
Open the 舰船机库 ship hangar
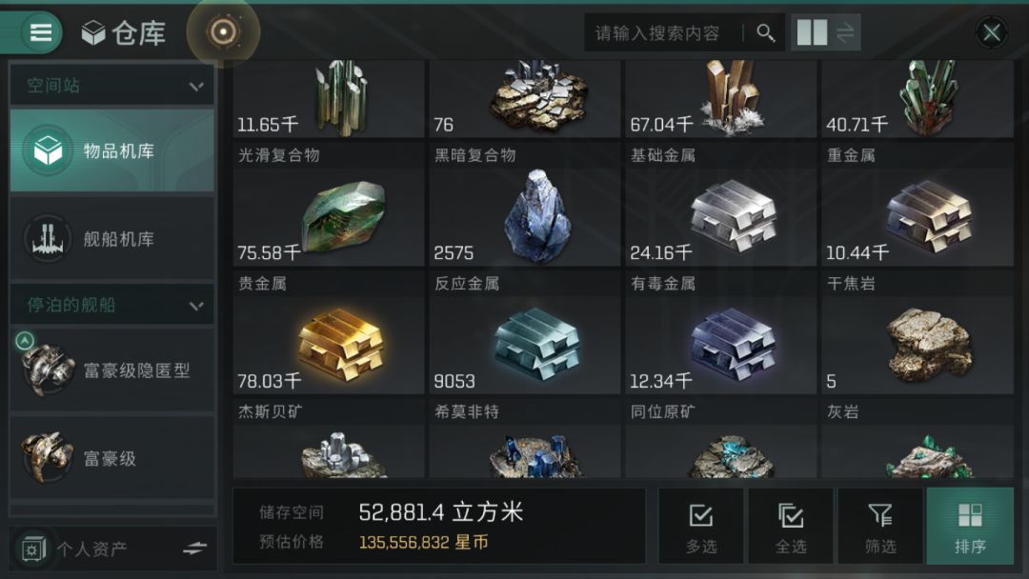pyautogui.click(x=112, y=239)
